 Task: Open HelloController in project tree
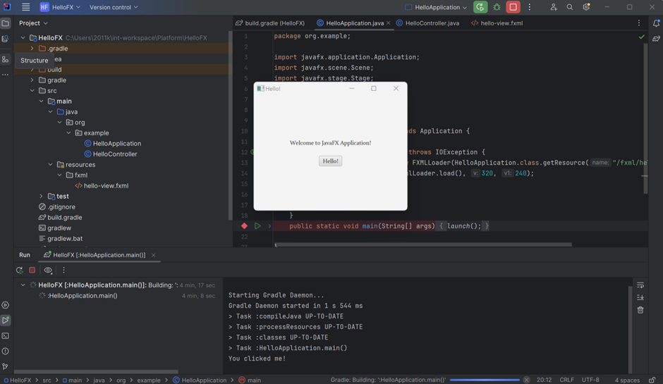[x=110, y=154]
